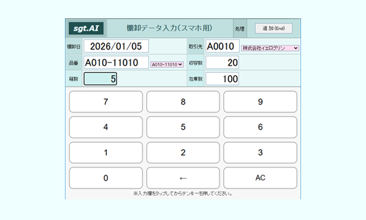Screen dimensions: 366x220
Task: Tap keypad number 3
Action: 260,153
